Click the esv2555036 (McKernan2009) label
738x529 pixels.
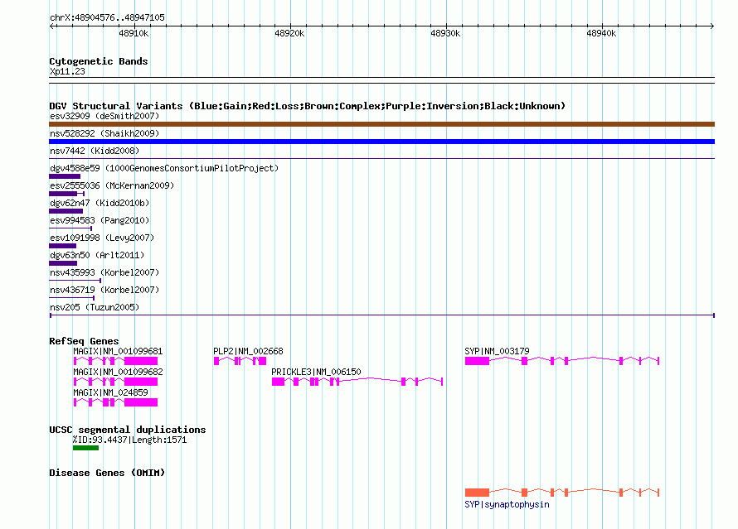112,185
